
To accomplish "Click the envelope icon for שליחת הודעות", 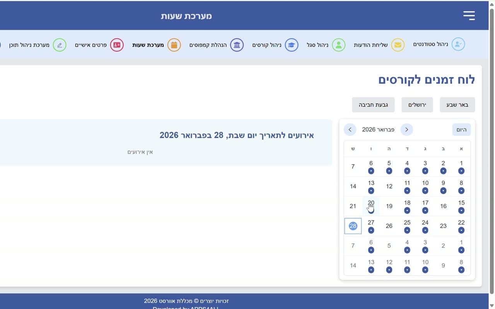I will click(398, 45).
